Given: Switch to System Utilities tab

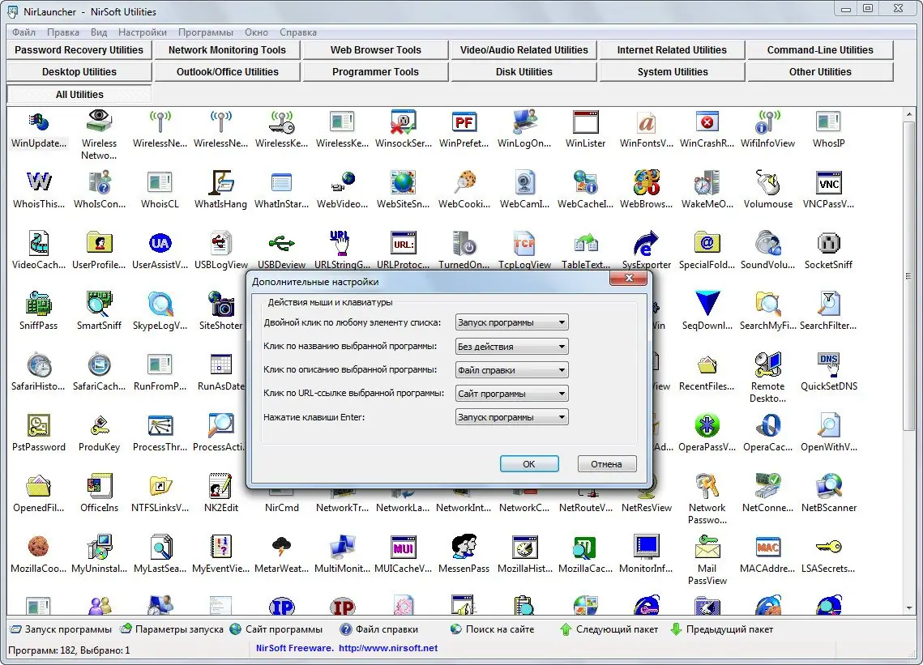Looking at the screenshot, I should (673, 72).
